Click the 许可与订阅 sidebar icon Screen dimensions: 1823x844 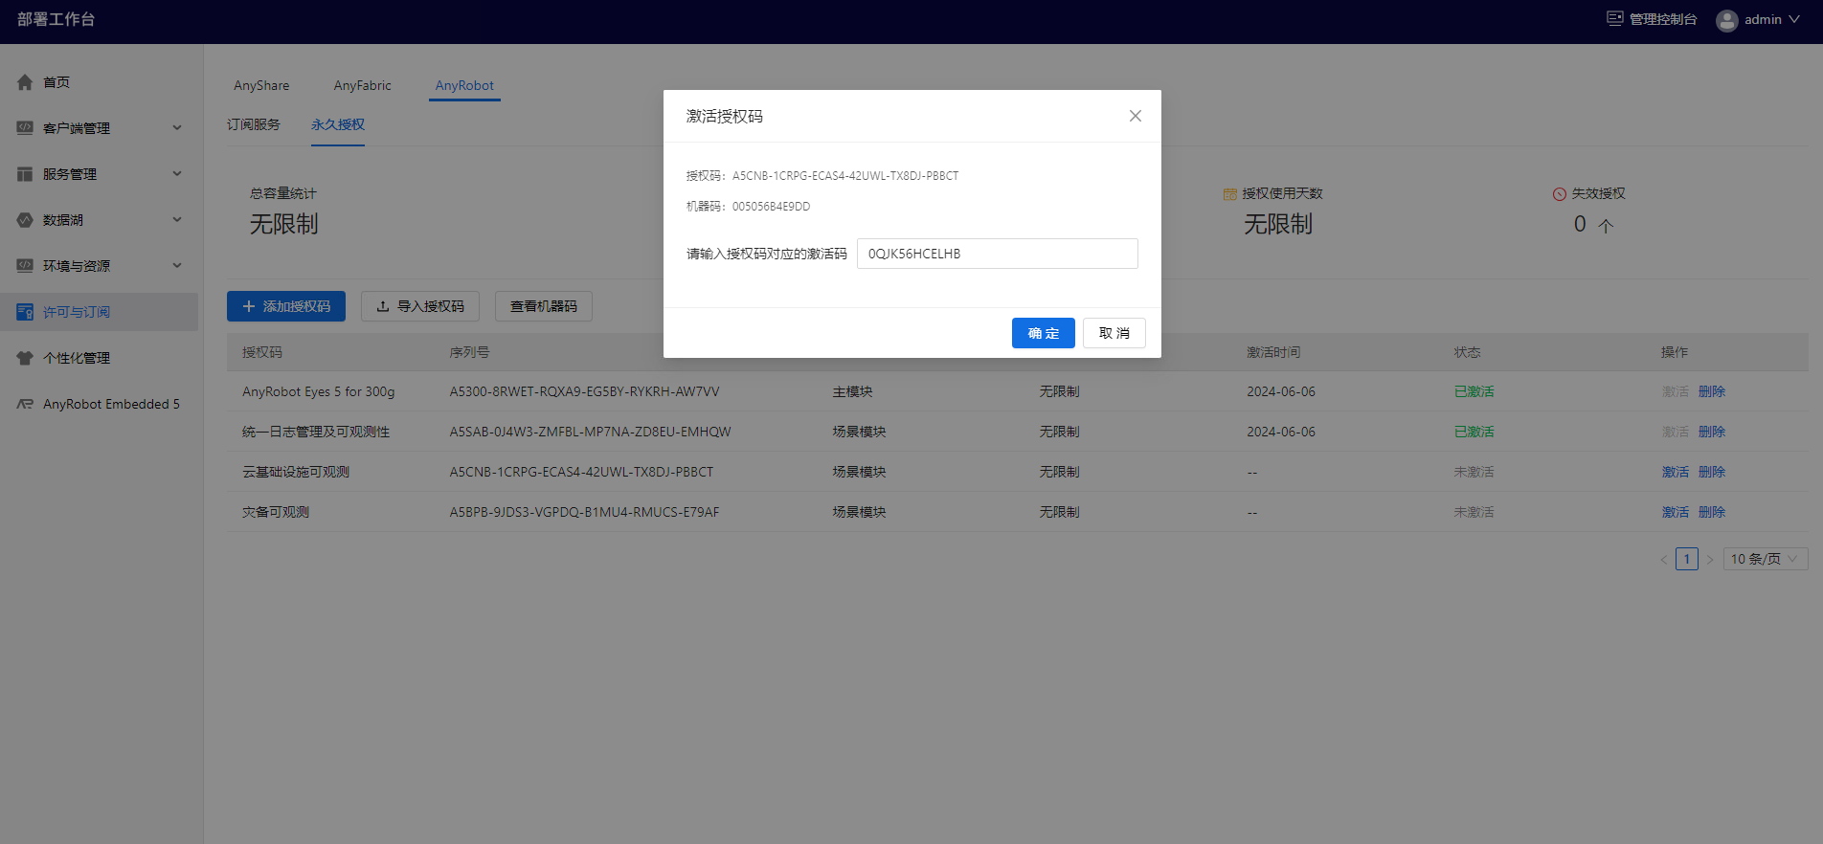pyautogui.click(x=25, y=312)
